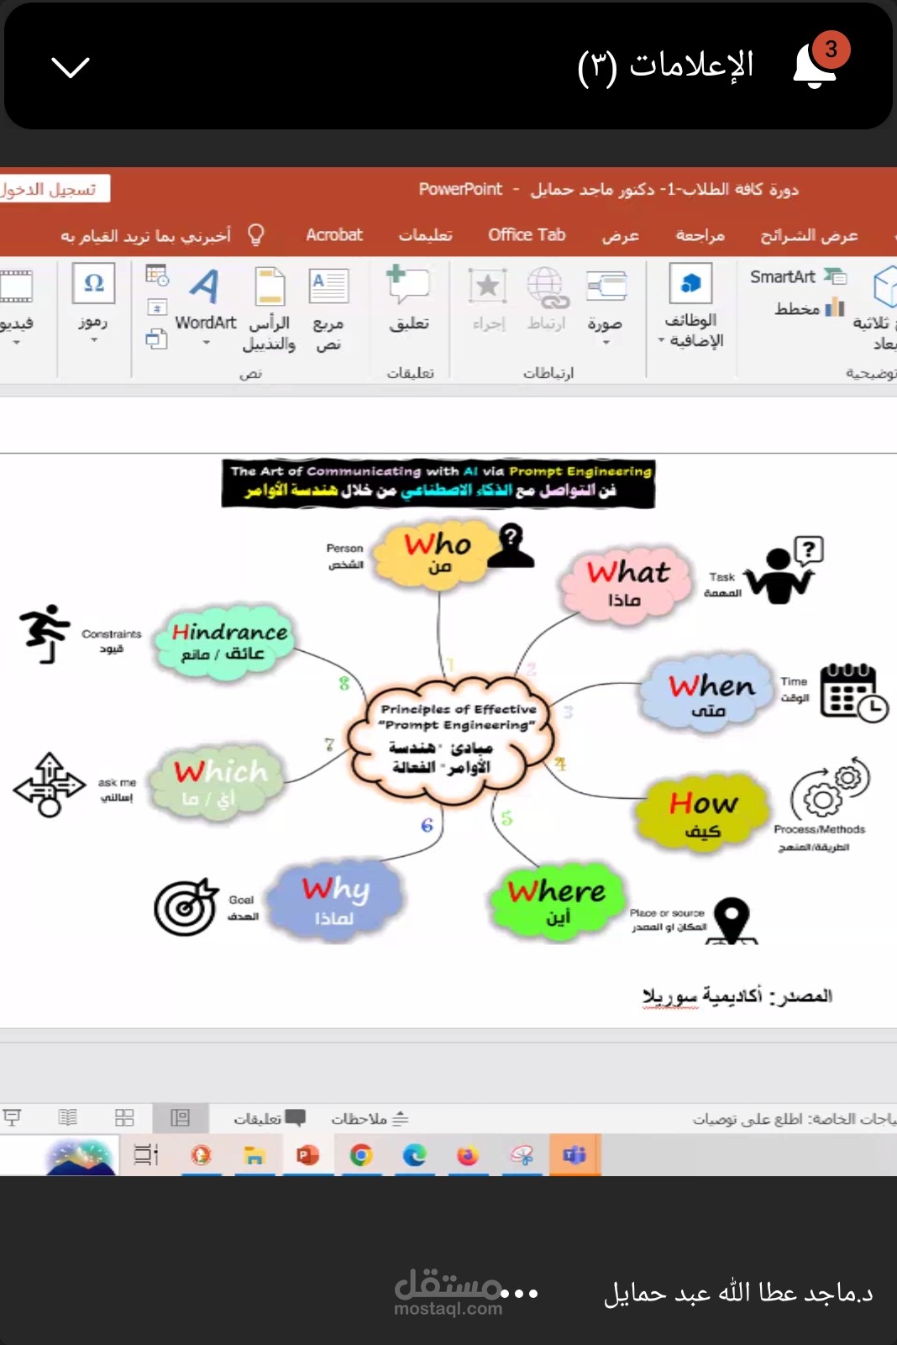Expand the arrow under صورة in ارتباطات
The image size is (897, 1345).
coord(606,342)
